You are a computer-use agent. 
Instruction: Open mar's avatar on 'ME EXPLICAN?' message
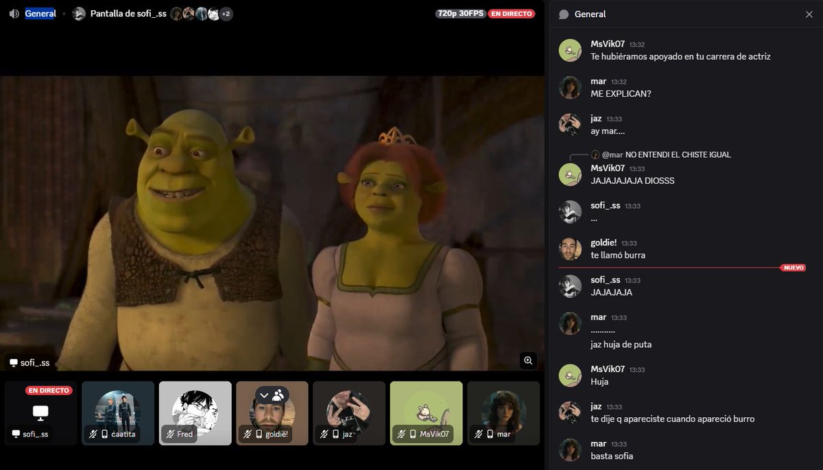[x=570, y=87]
